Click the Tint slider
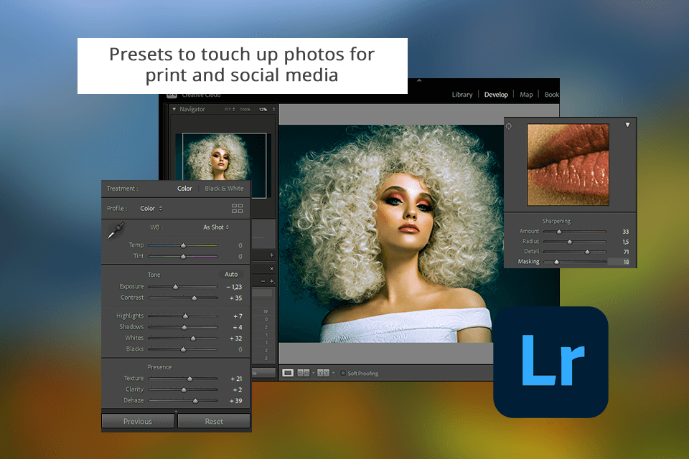 tap(183, 256)
